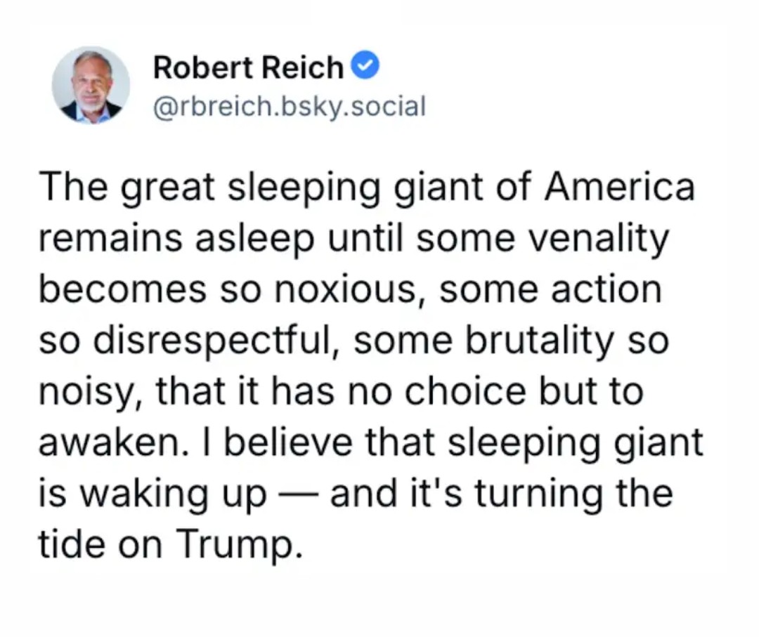Click the Robert Reich display name
Image resolution: width=759 pixels, height=637 pixels.
[248, 68]
